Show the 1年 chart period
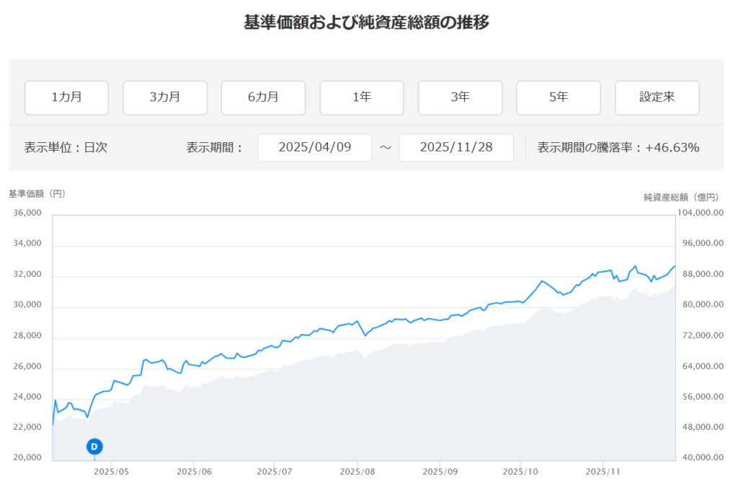The image size is (738, 484). [362, 97]
